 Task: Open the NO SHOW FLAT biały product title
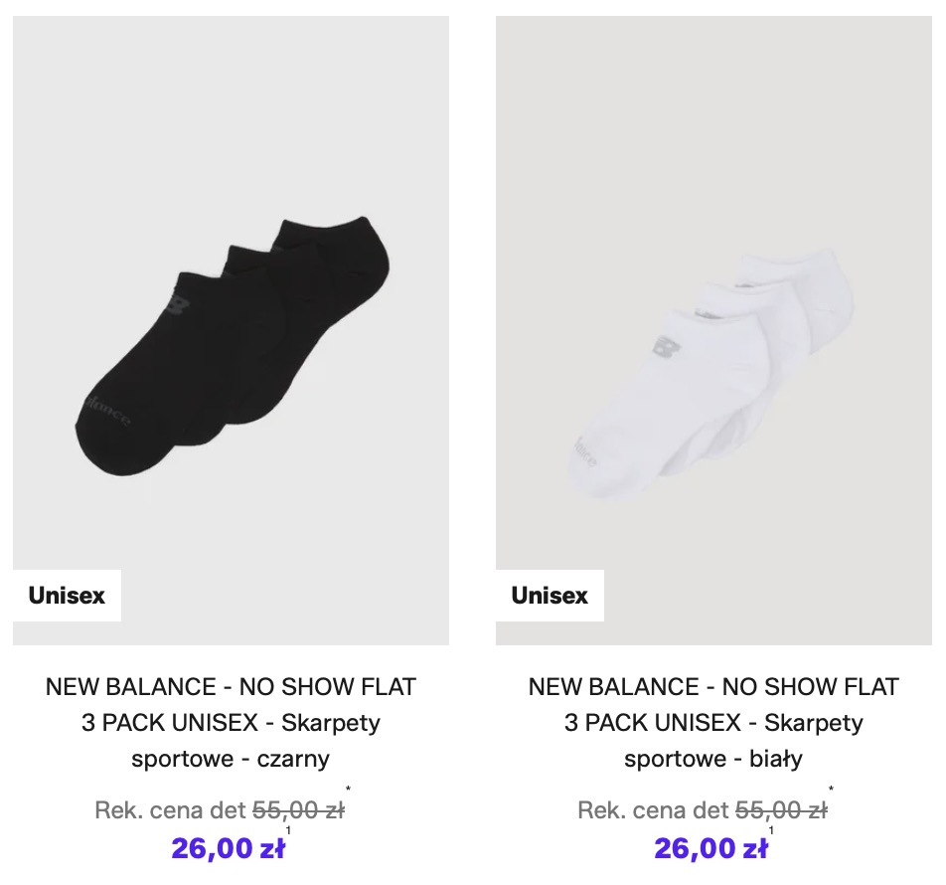tap(713, 723)
